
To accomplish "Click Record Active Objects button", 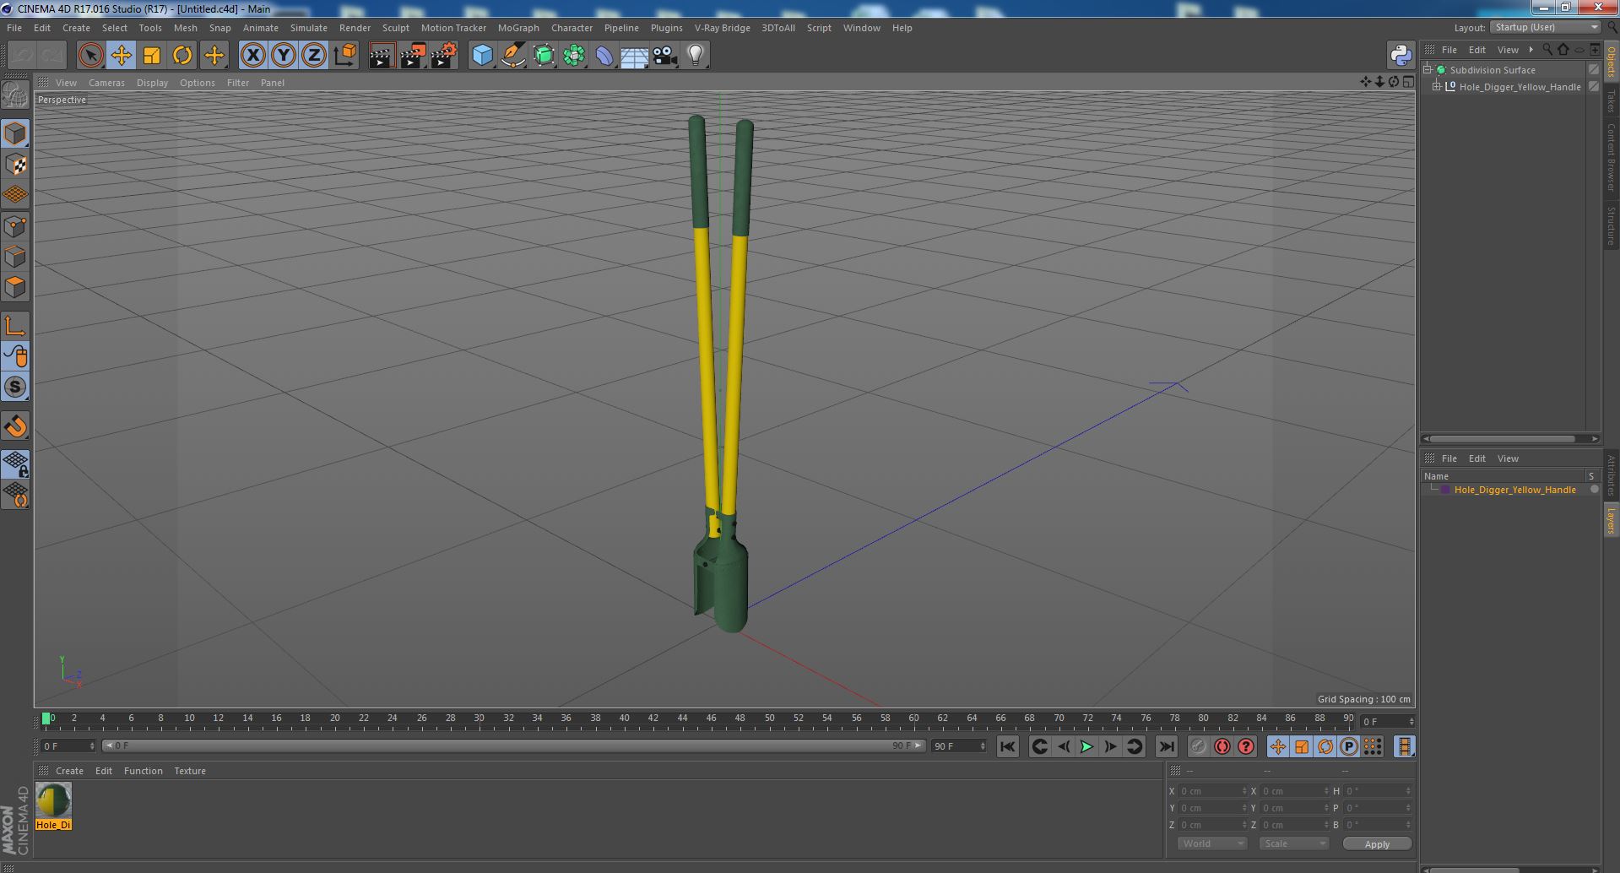I will (x=1198, y=746).
